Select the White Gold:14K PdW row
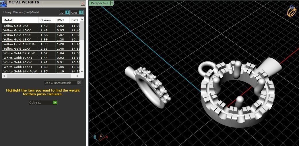This screenshot has height=146, width=299. point(41,71)
